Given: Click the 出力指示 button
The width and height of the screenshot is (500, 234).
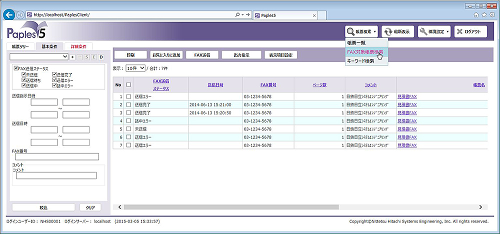Looking at the screenshot, I should click(241, 55).
